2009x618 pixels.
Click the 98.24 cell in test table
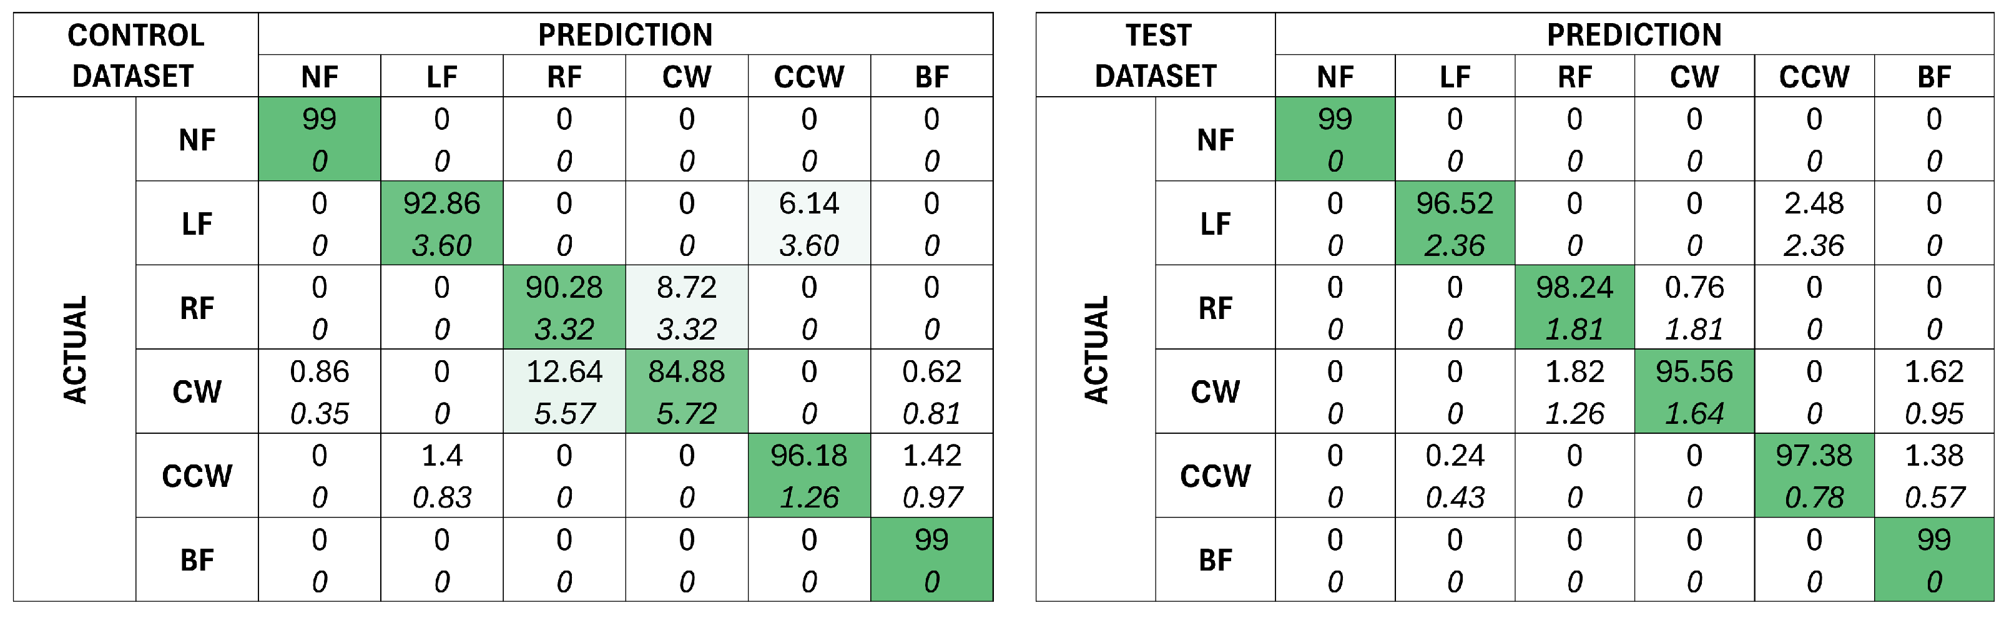tap(1574, 307)
